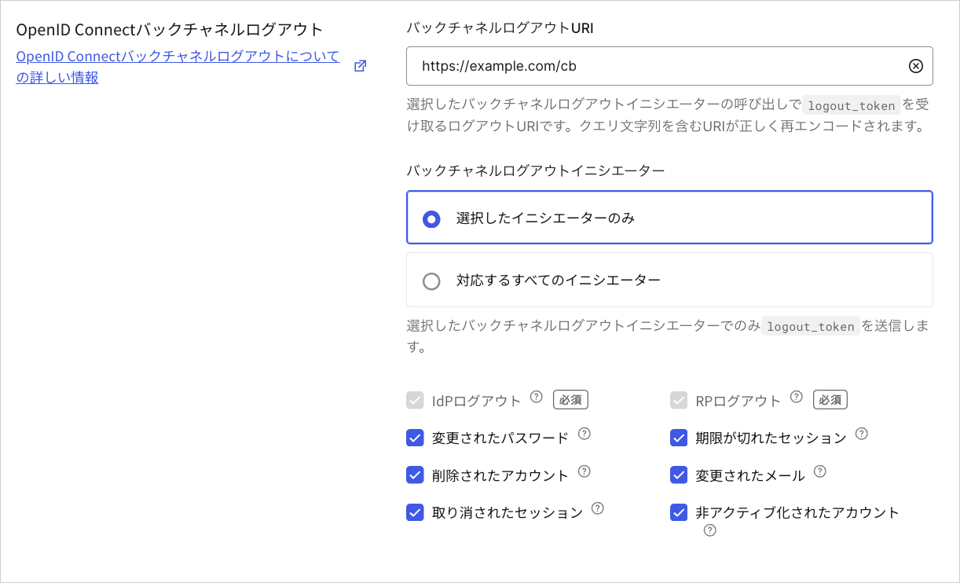Click external link icon beside OpenID Connect info
This screenshot has width=960, height=583.
tap(360, 66)
